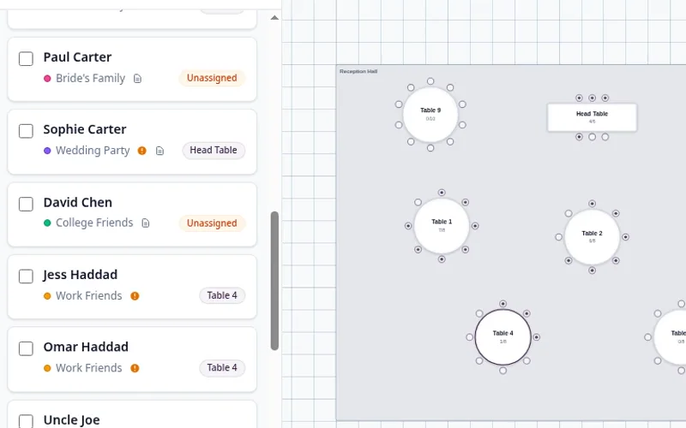The width and height of the screenshot is (686, 428).
Task: Open Paul Carter's note icon
Action: 137,79
